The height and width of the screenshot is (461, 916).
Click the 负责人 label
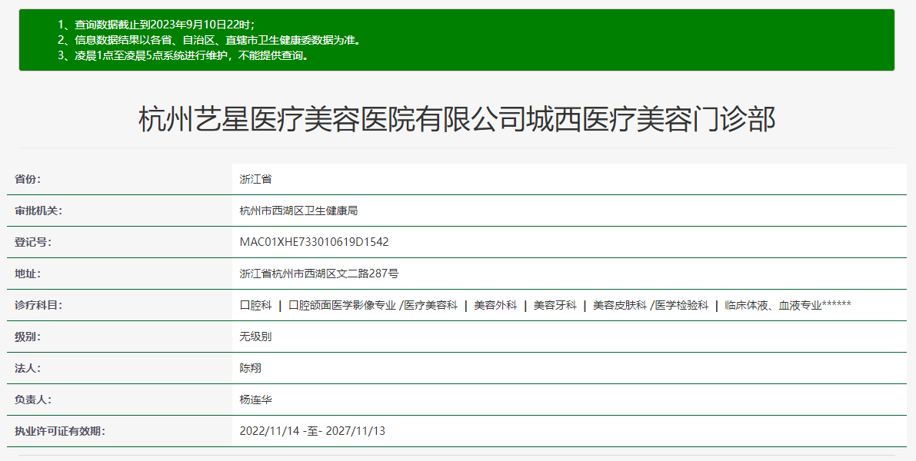coord(33,400)
